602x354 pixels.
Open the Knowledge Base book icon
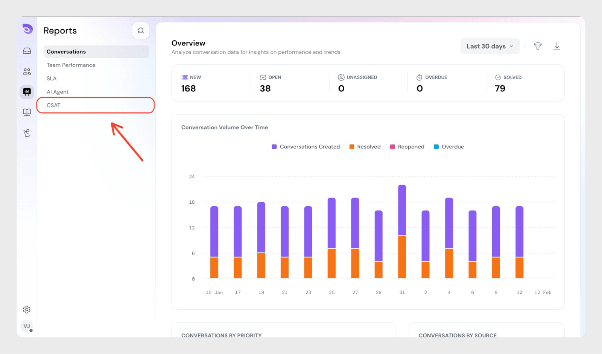[27, 112]
